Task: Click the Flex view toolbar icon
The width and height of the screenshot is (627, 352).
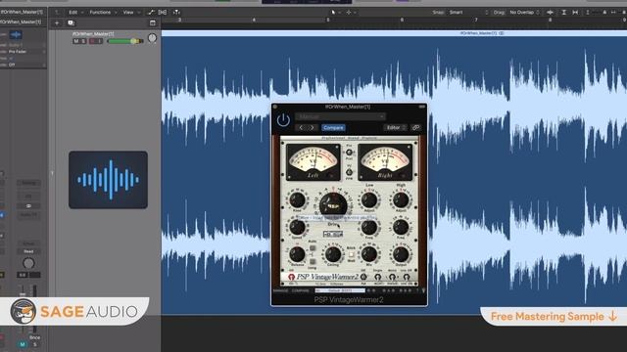Action: 163,13
